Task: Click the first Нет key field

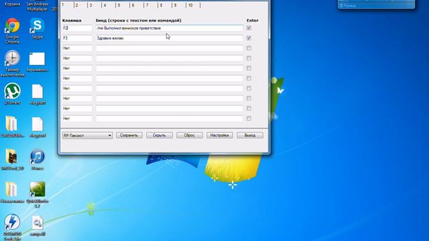Action: [x=77, y=48]
